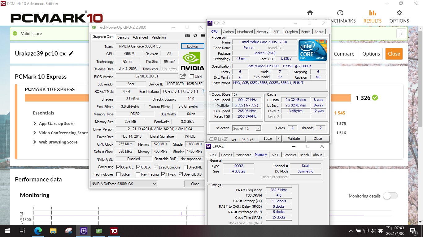This screenshot has width=423, height=237.
Task: Open GPU-Z screenshot camera icon
Action: pos(187,36)
